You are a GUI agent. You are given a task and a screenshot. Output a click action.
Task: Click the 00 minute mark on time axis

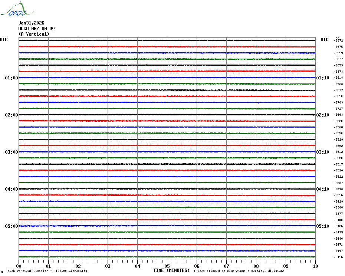19,266
